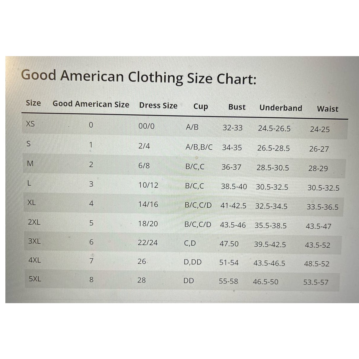The height and width of the screenshot is (359, 359).
Task: Select dress size 10/12 cell
Action: tap(148, 185)
